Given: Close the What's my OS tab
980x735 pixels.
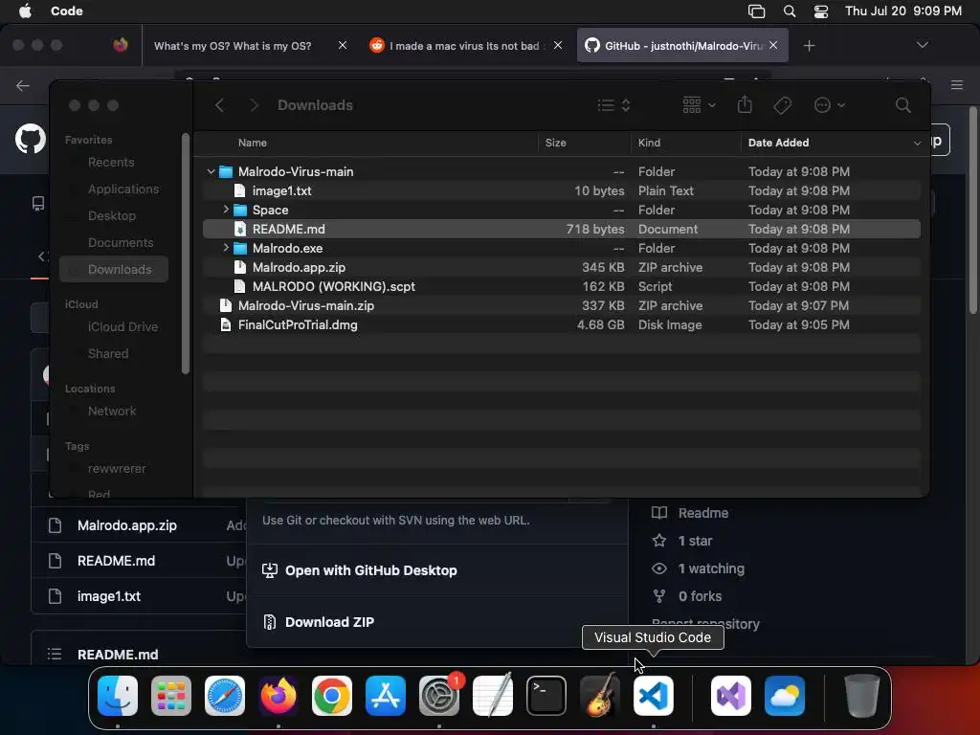Looking at the screenshot, I should tap(343, 45).
